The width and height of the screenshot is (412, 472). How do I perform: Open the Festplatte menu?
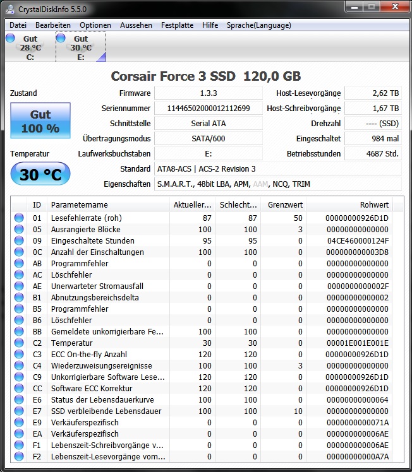coord(177,25)
